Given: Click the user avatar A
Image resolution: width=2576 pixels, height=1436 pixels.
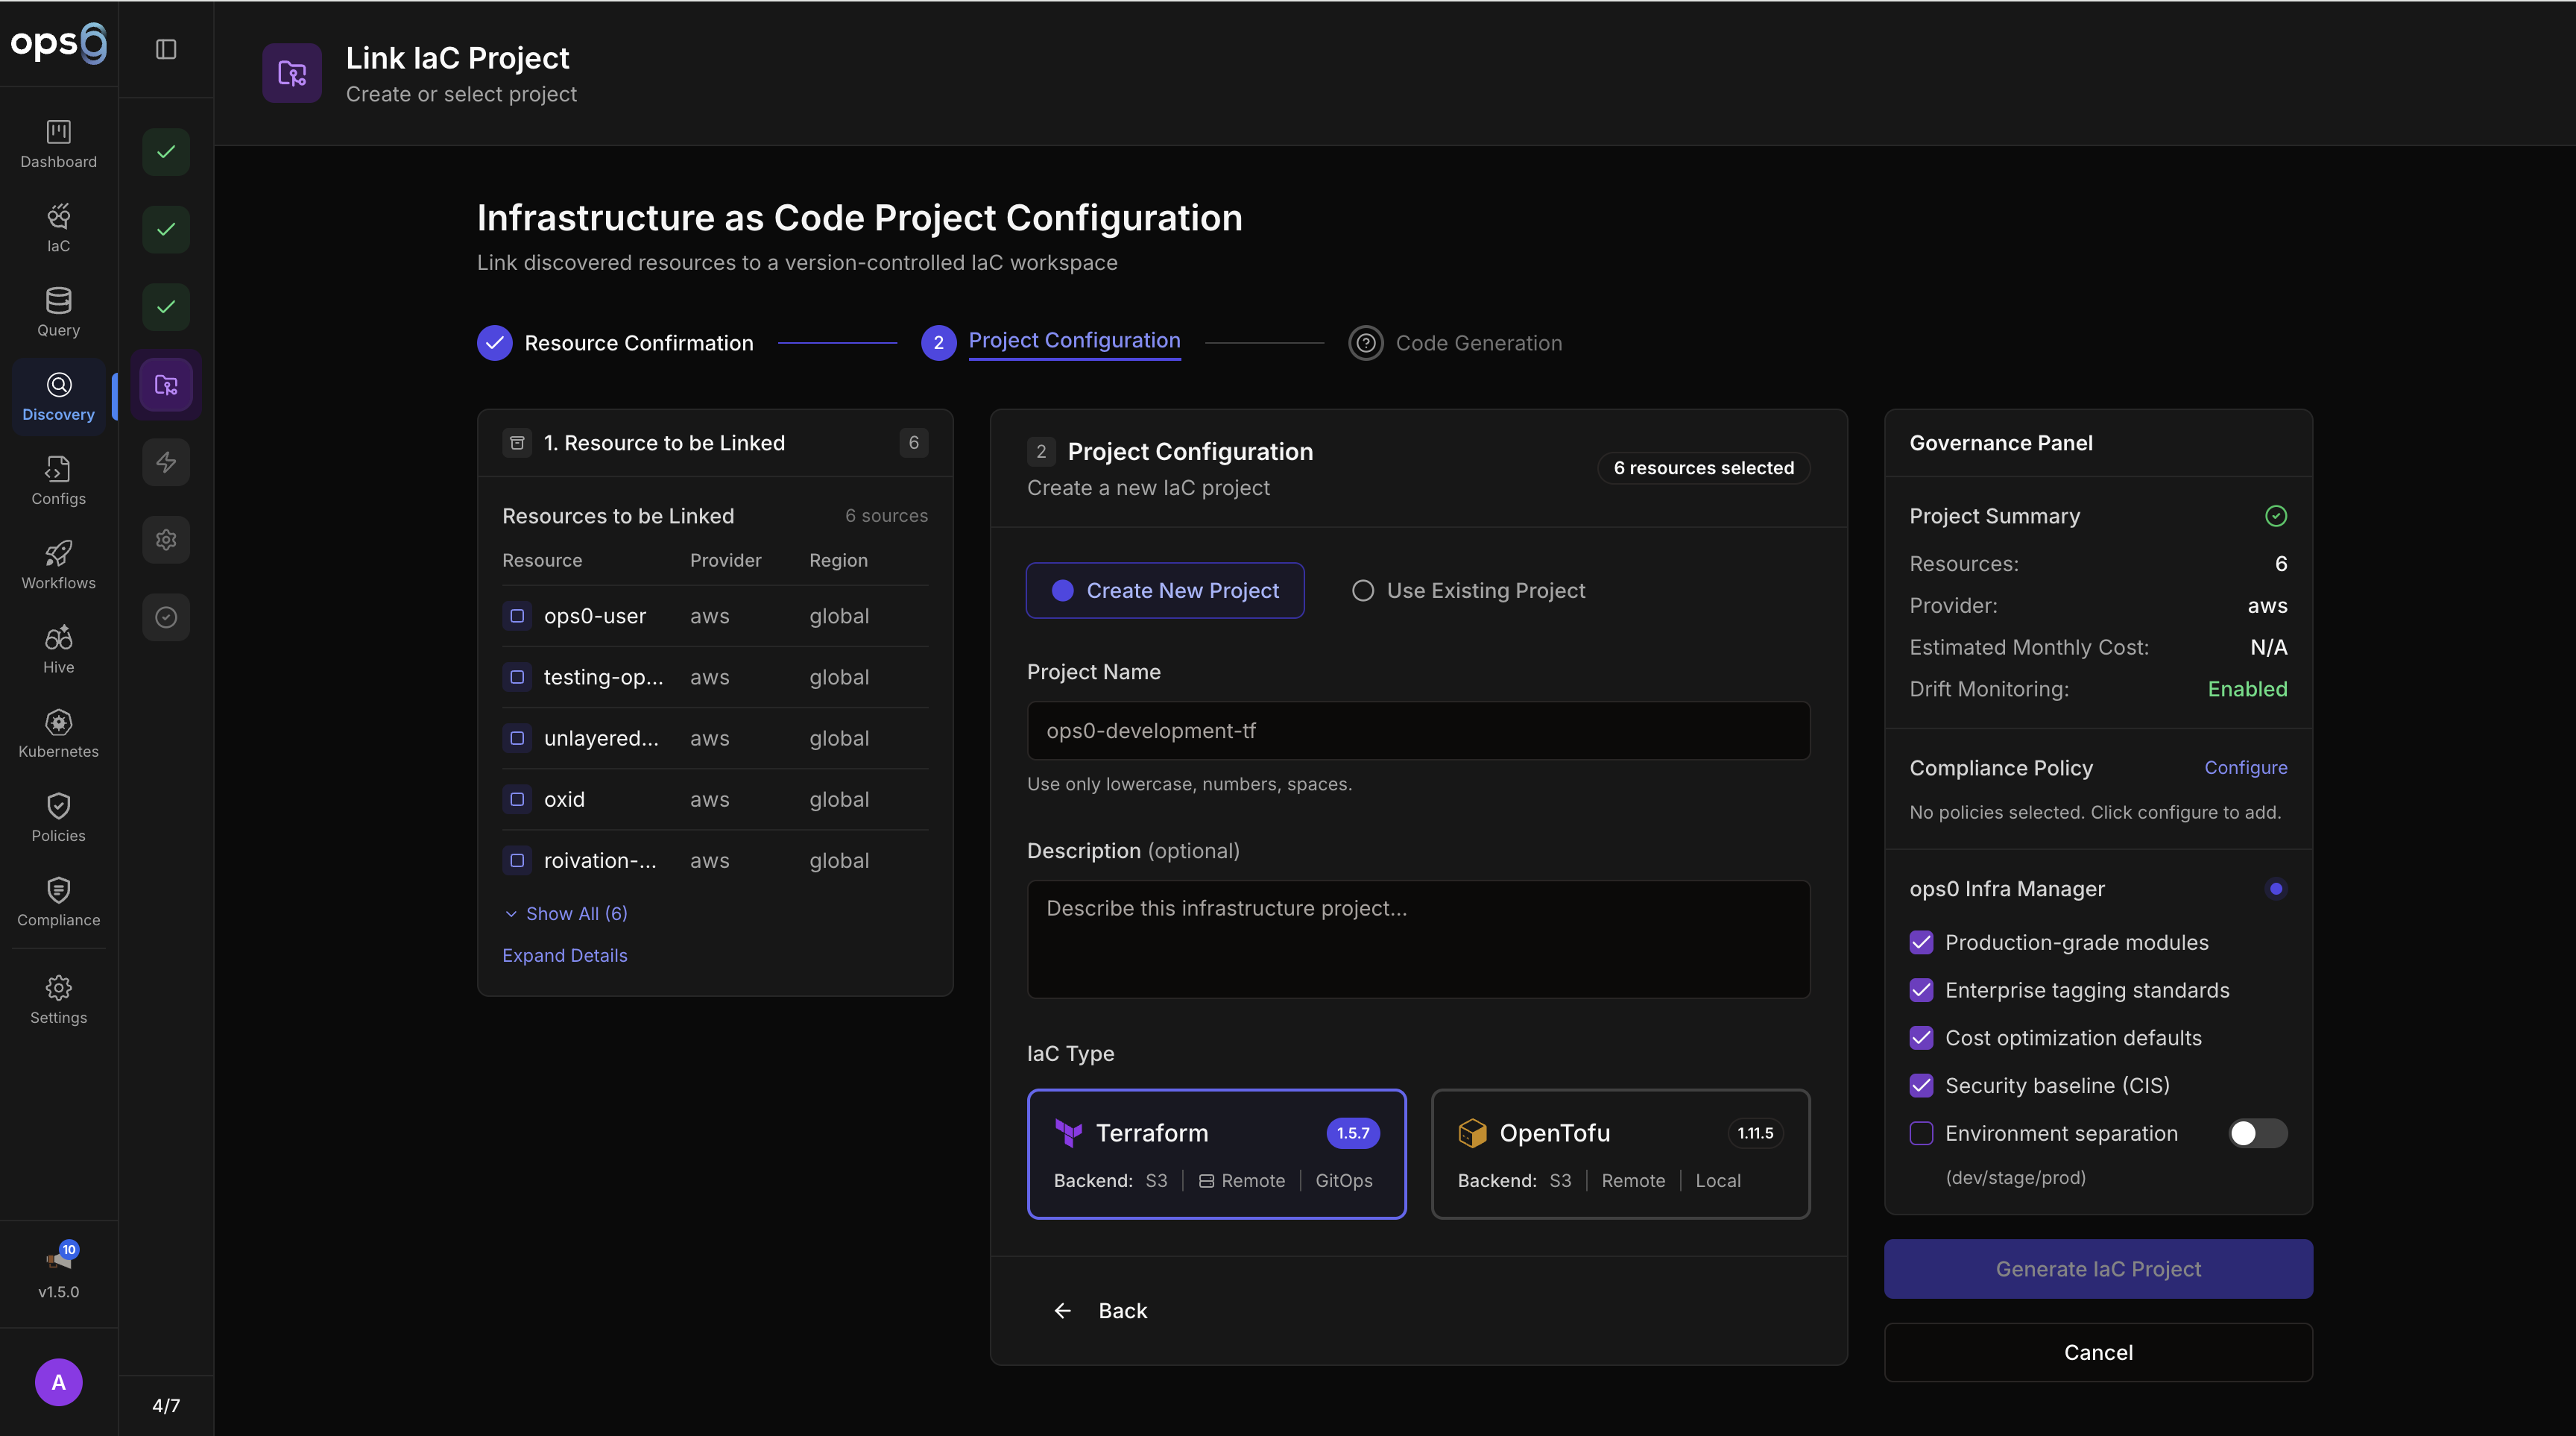Looking at the screenshot, I should [x=58, y=1381].
